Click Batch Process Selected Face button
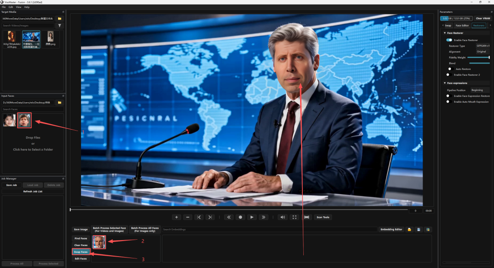The height and width of the screenshot is (268, 494). [x=109, y=230]
